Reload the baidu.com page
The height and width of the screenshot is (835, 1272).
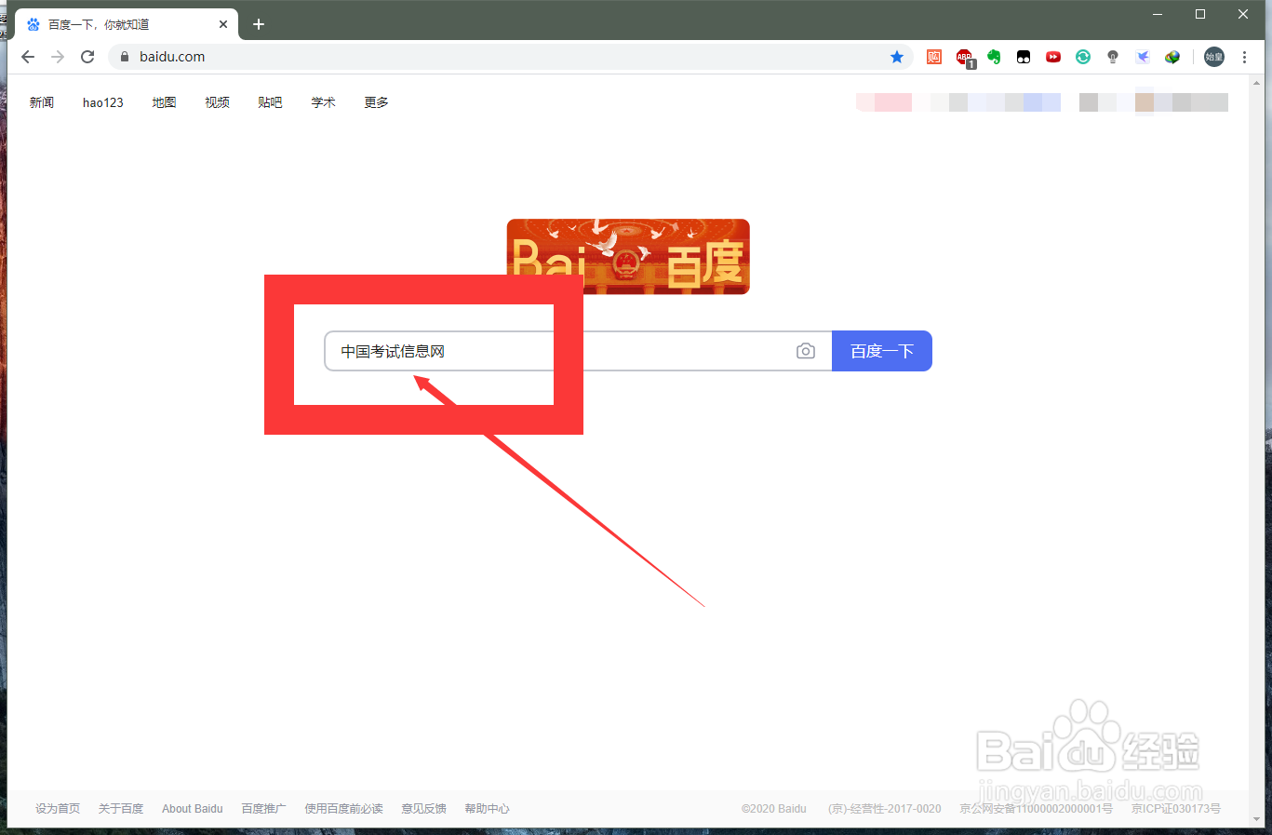click(87, 57)
